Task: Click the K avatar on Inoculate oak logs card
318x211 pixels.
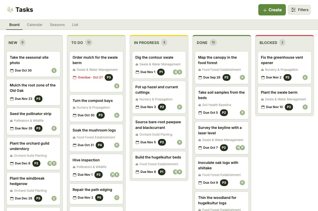Action: tap(242, 183)
